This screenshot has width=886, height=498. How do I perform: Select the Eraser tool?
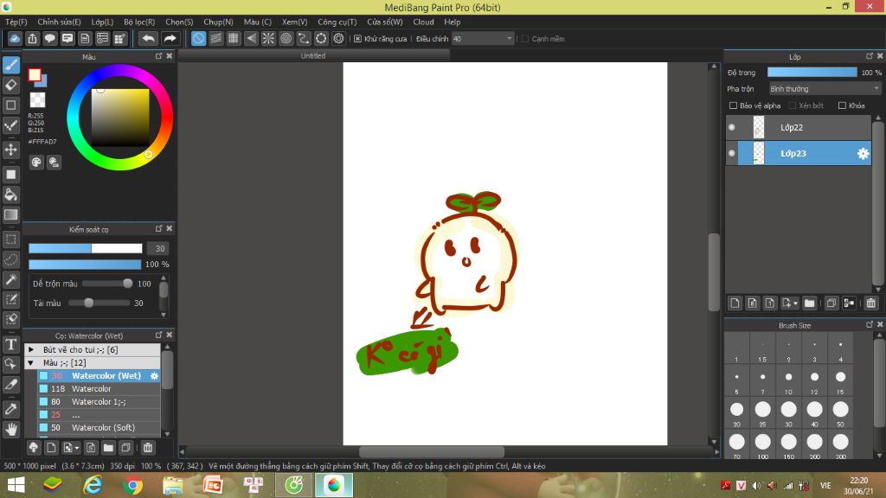[11, 86]
